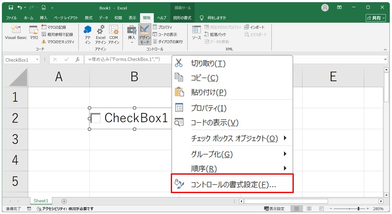
Task: Open ribbon display options icon
Action: click(339, 7)
